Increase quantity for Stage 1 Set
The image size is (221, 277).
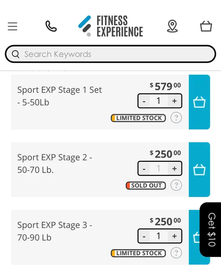tap(174, 101)
